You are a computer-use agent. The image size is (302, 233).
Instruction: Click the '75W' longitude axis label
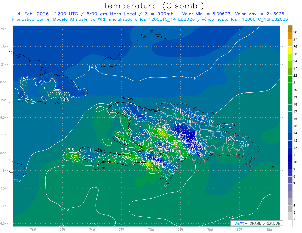[x=62, y=230]
